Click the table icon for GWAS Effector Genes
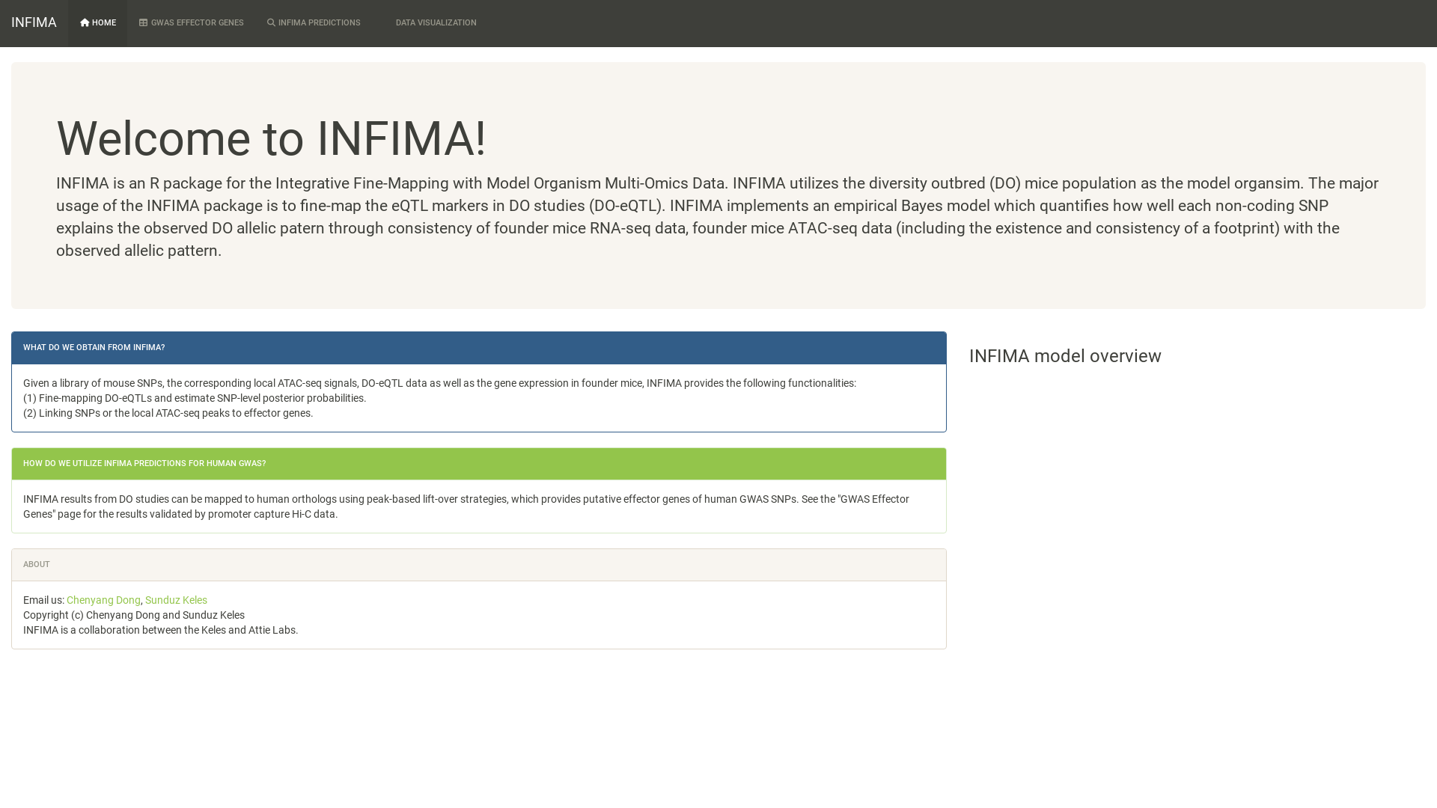 click(x=144, y=23)
